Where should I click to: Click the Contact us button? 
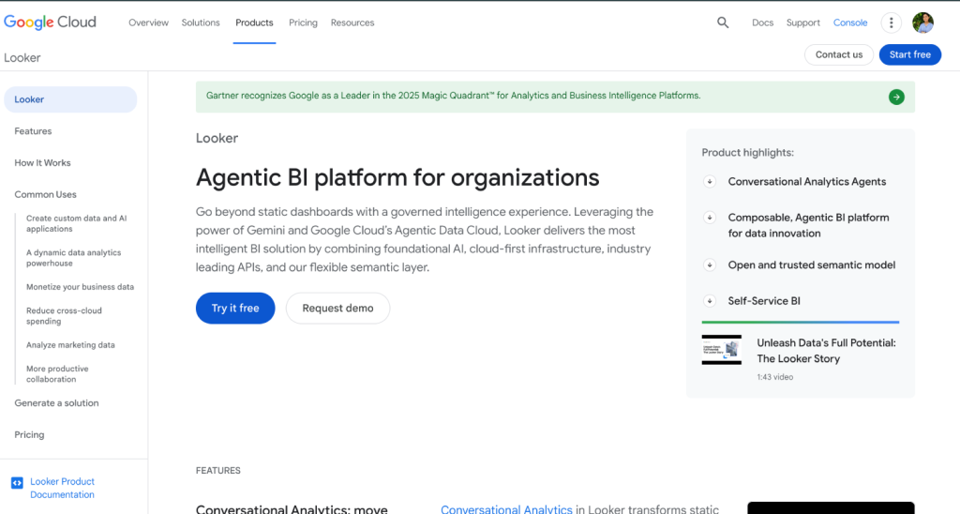[839, 54]
